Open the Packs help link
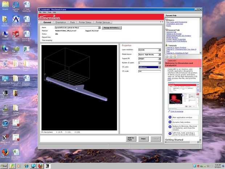225x169 pixels. coord(169,26)
